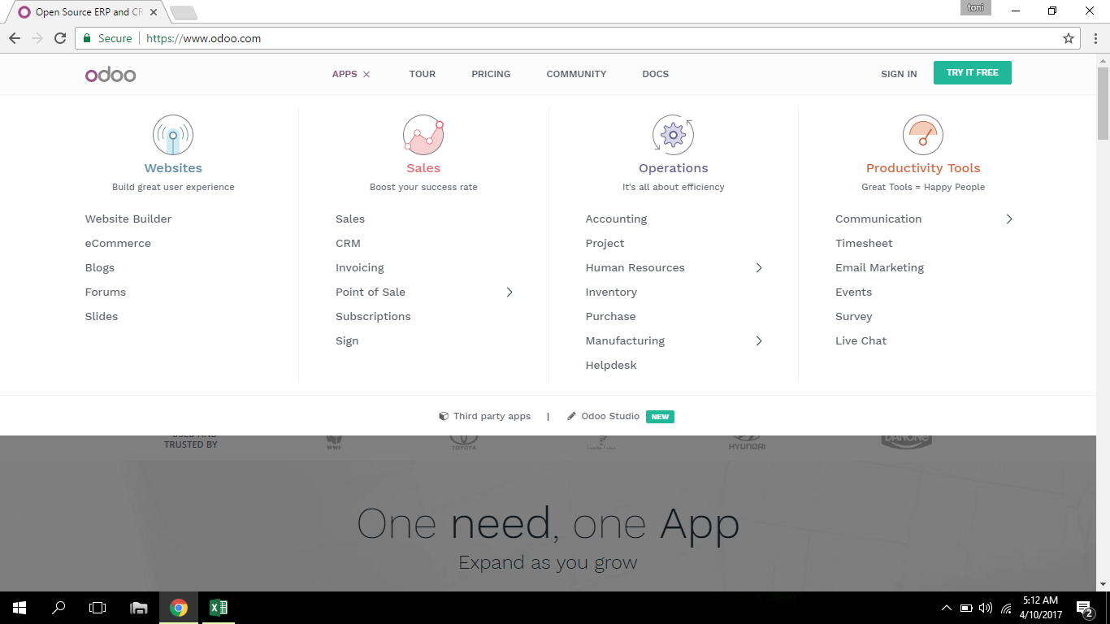Screen dimensions: 1110x624
Task: Open Website Builder link
Action: coord(128,219)
